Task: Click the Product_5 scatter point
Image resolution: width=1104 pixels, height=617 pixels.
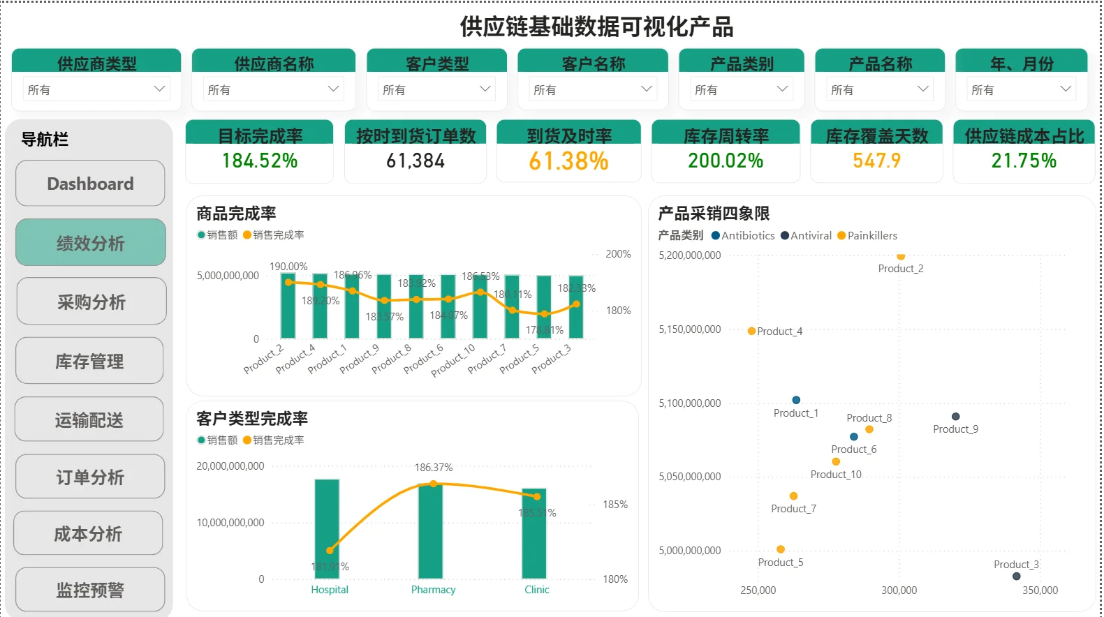Action: 781,549
